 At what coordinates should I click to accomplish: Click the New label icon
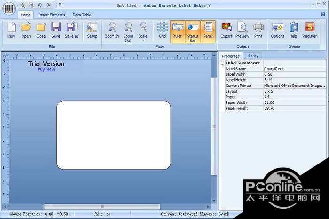[x=11, y=31]
